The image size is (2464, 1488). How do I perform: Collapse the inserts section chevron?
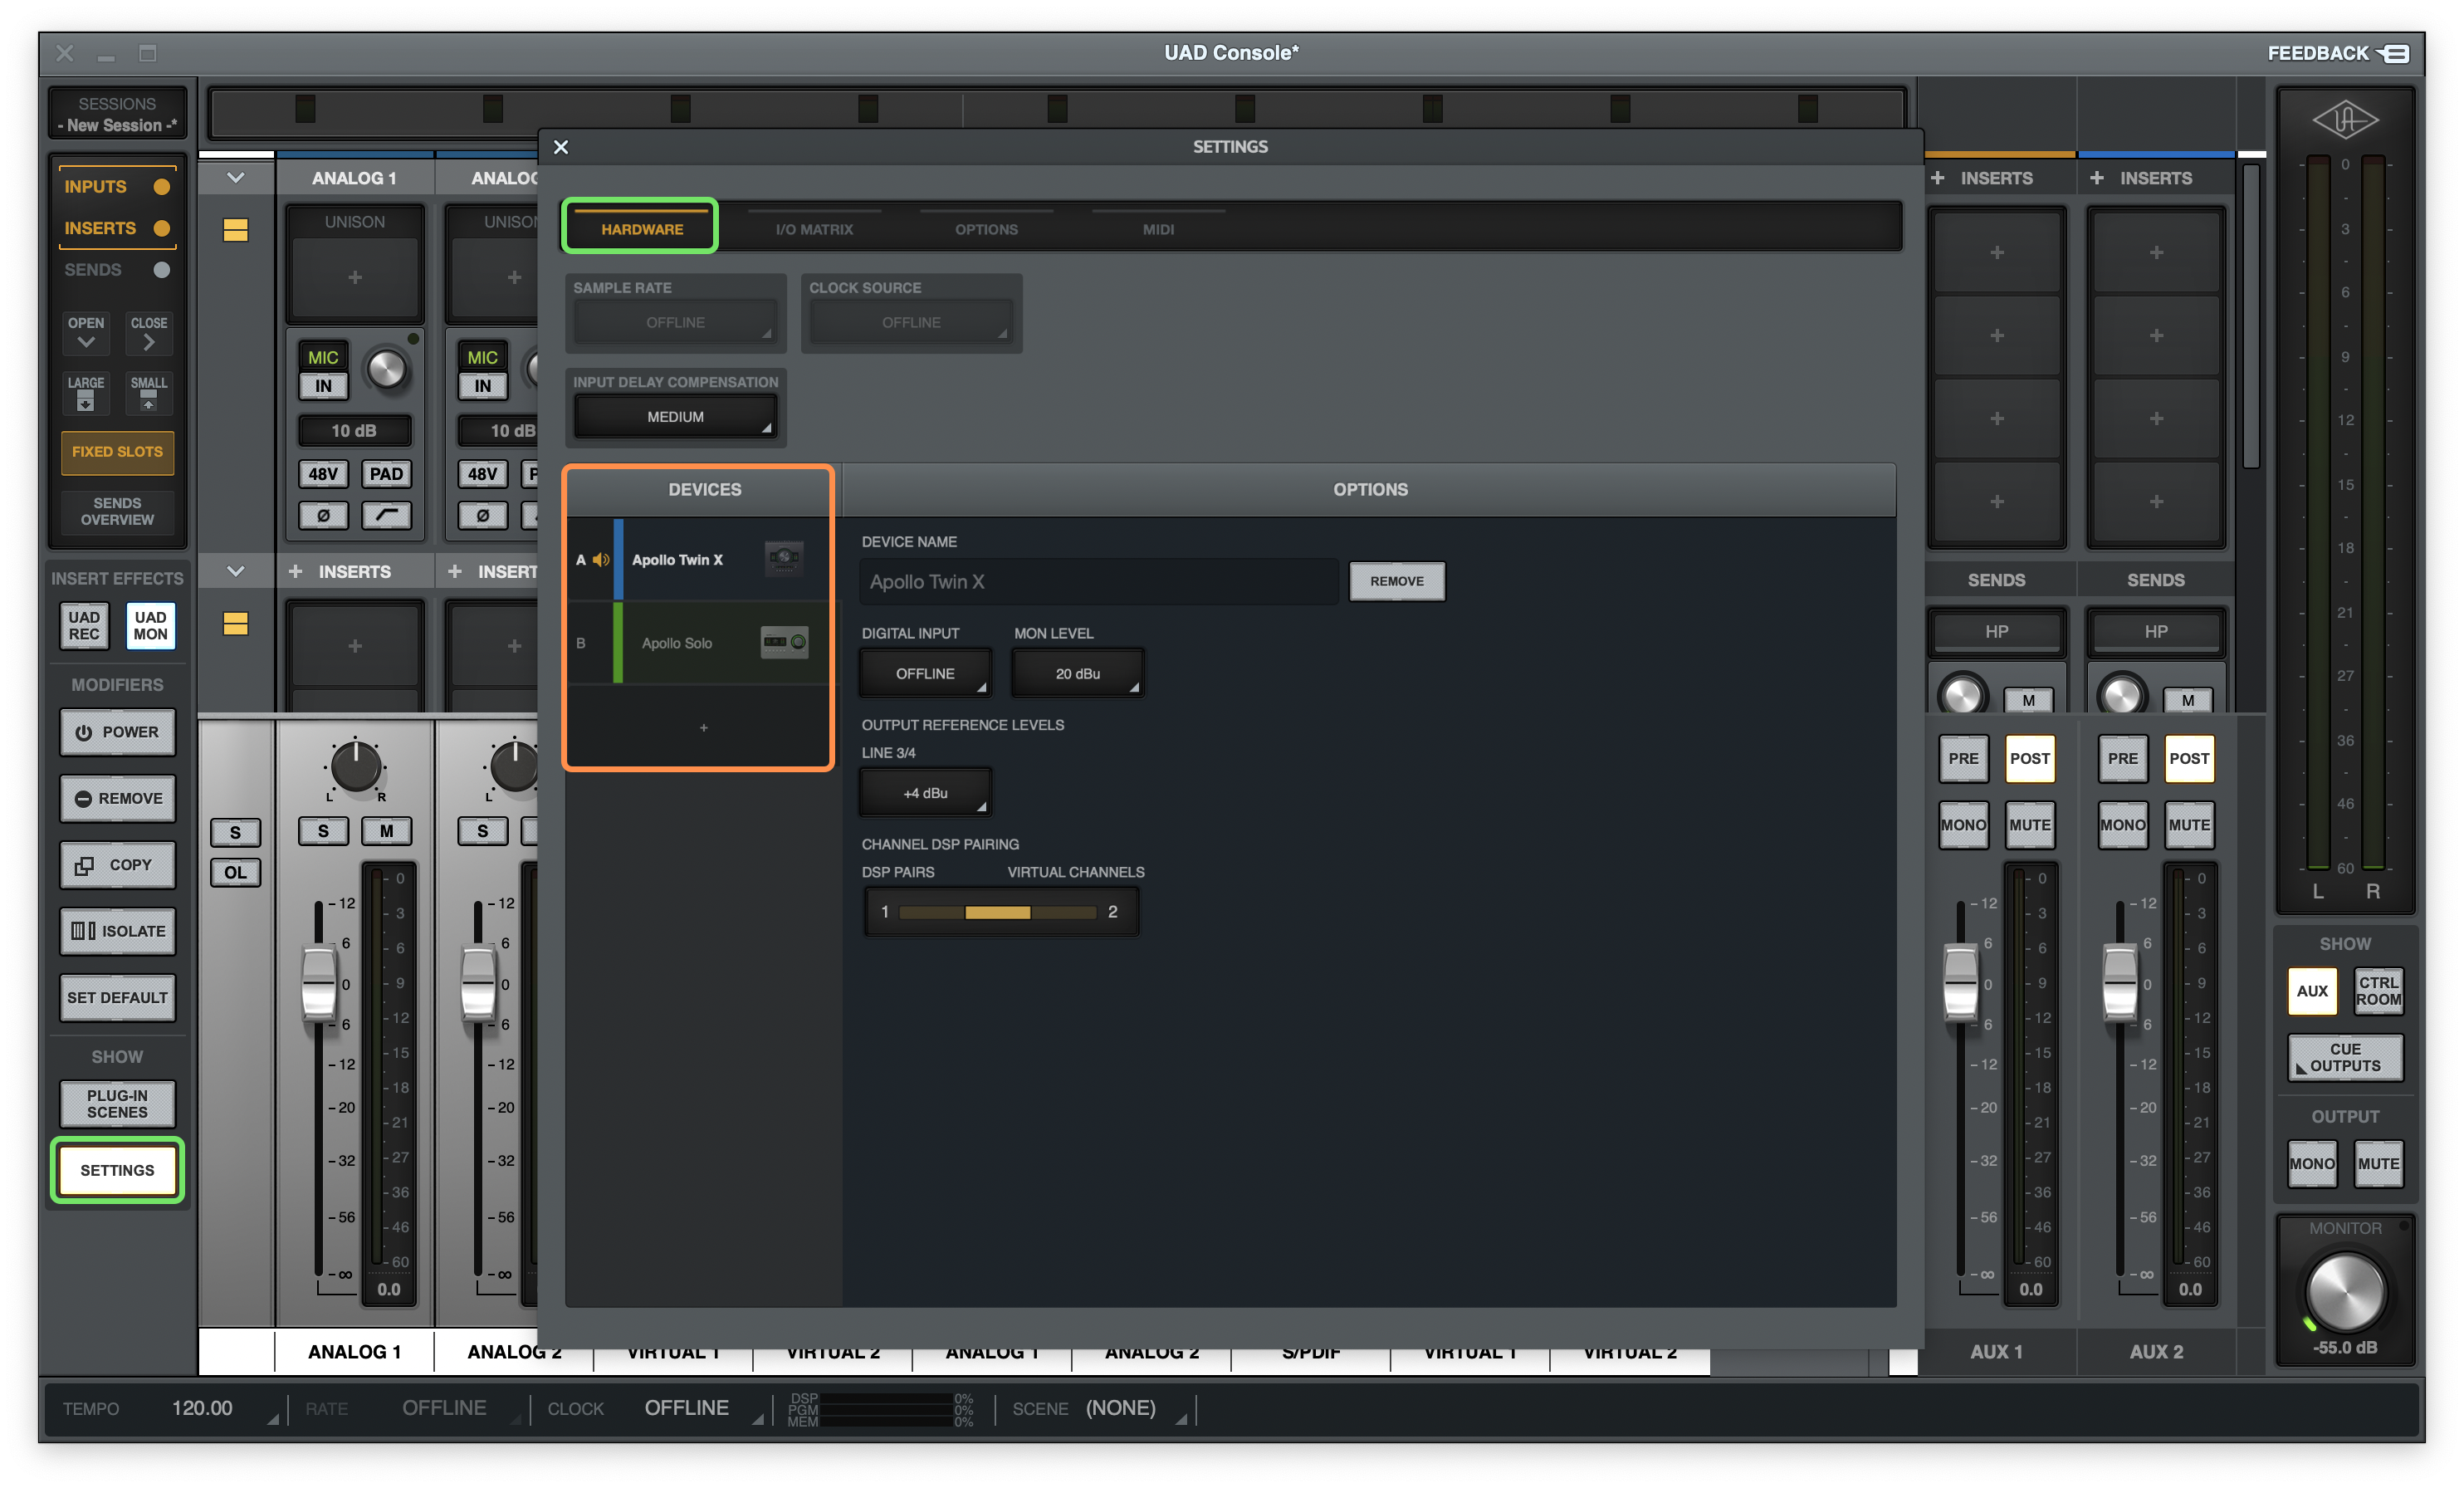point(236,572)
